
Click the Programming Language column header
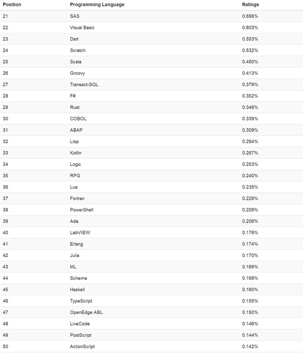tap(97, 5)
